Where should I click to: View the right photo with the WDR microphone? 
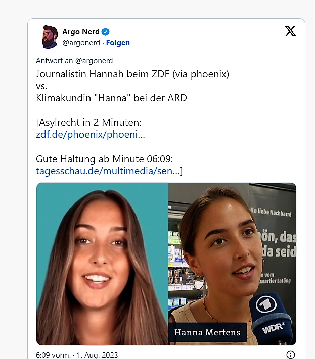point(232,264)
